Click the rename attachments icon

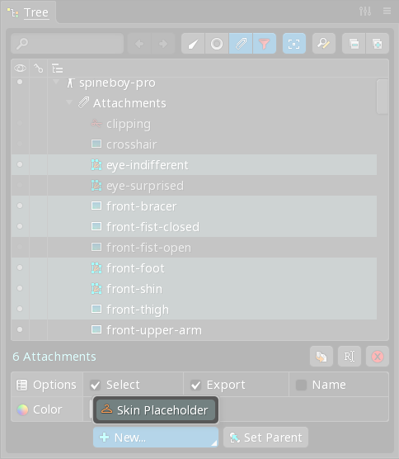[x=350, y=357]
